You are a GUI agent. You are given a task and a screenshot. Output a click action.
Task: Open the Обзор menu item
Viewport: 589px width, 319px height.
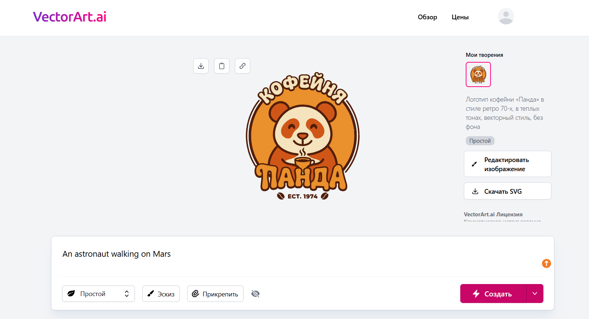click(x=427, y=17)
